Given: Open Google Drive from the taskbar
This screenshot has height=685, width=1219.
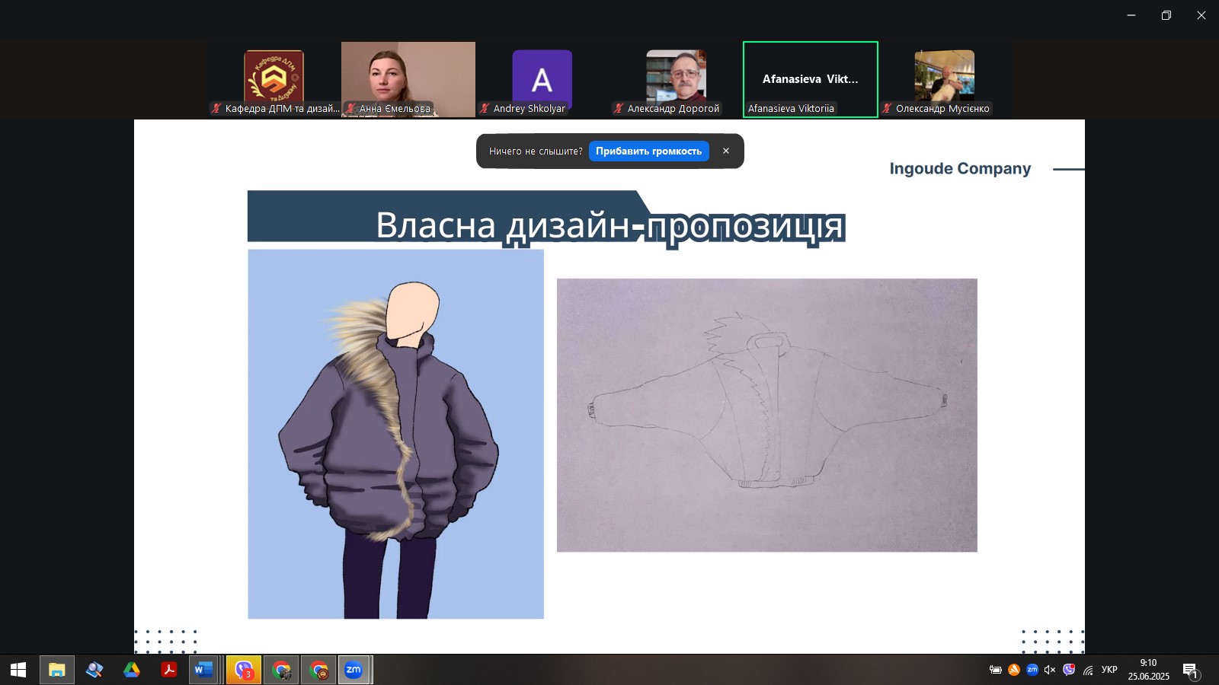Looking at the screenshot, I should point(133,671).
